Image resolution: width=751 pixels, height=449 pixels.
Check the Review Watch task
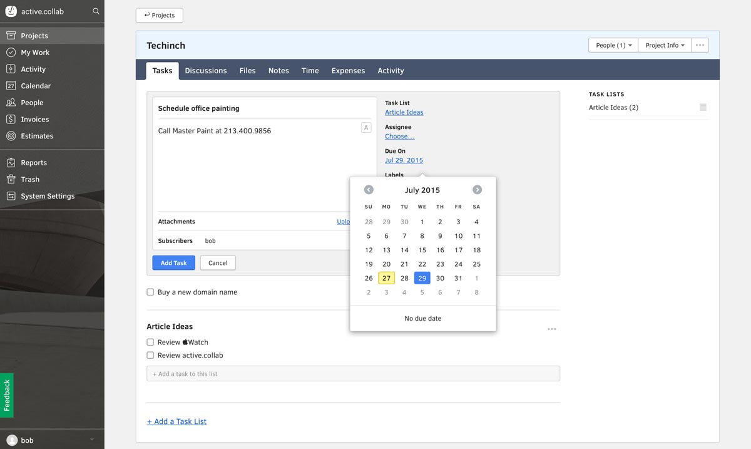150,342
